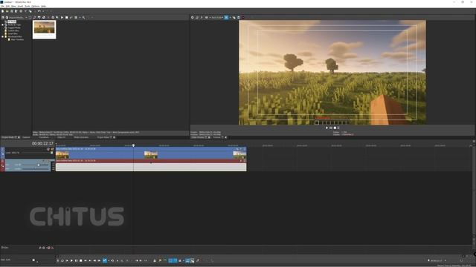The height and width of the screenshot is (267, 476).
Task: Open project video properties in preview toolbar
Action: [x=192, y=18]
